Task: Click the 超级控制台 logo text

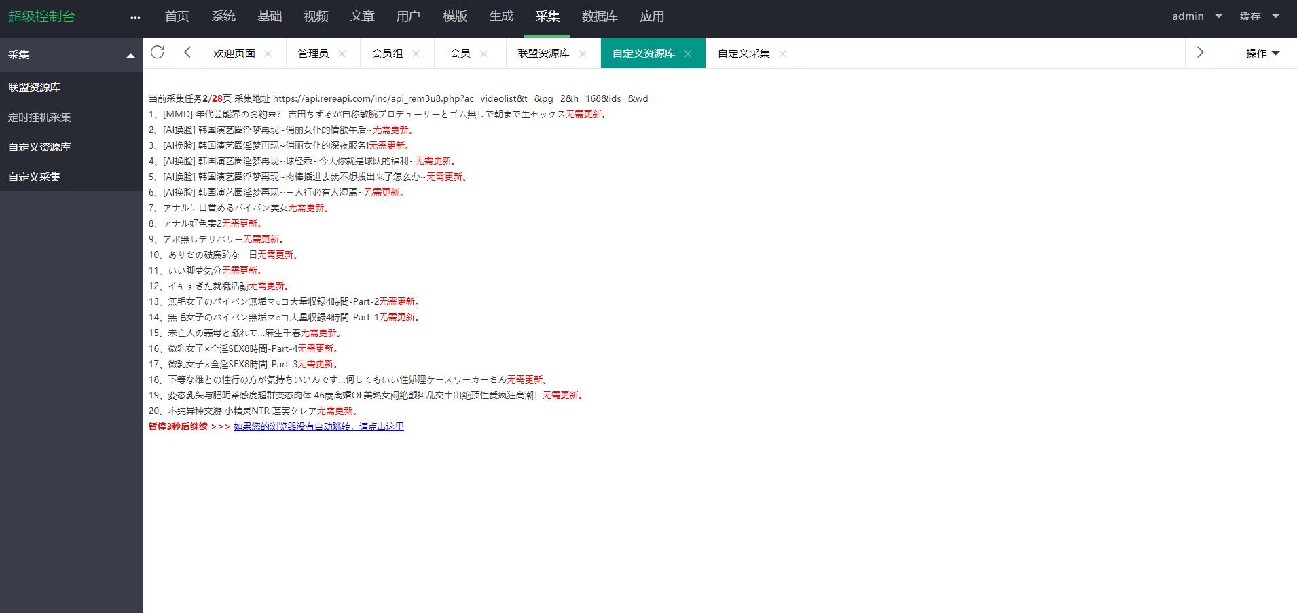Action: coord(41,16)
